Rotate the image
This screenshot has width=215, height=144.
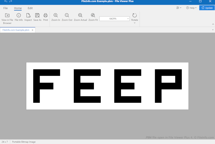click(x=135, y=15)
